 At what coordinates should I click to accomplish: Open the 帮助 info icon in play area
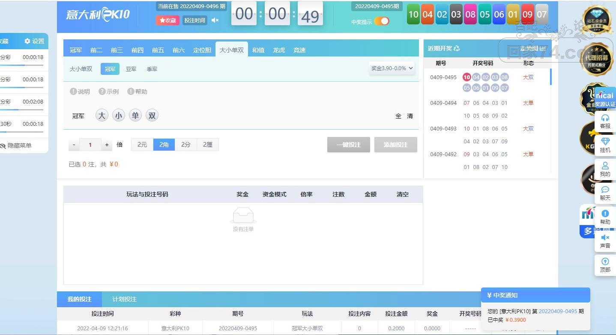(131, 92)
